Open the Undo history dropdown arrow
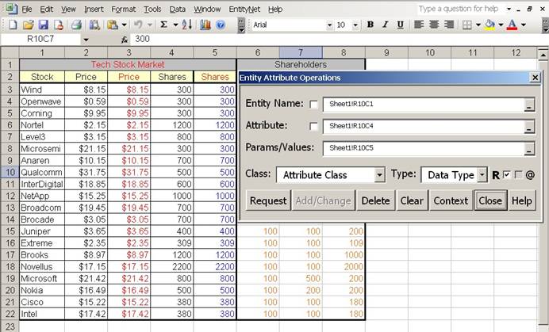549x332 pixels. coord(150,25)
